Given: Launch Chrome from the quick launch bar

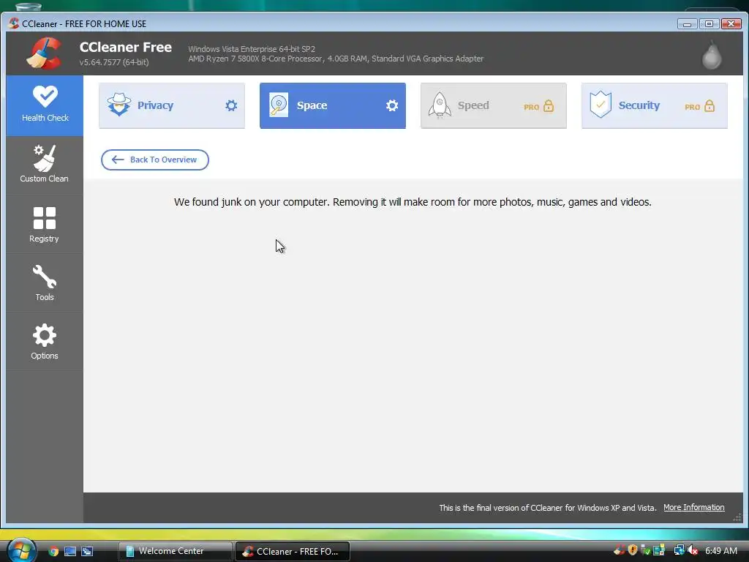Looking at the screenshot, I should 53,551.
